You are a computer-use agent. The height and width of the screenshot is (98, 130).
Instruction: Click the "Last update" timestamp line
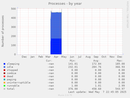pos(97,92)
